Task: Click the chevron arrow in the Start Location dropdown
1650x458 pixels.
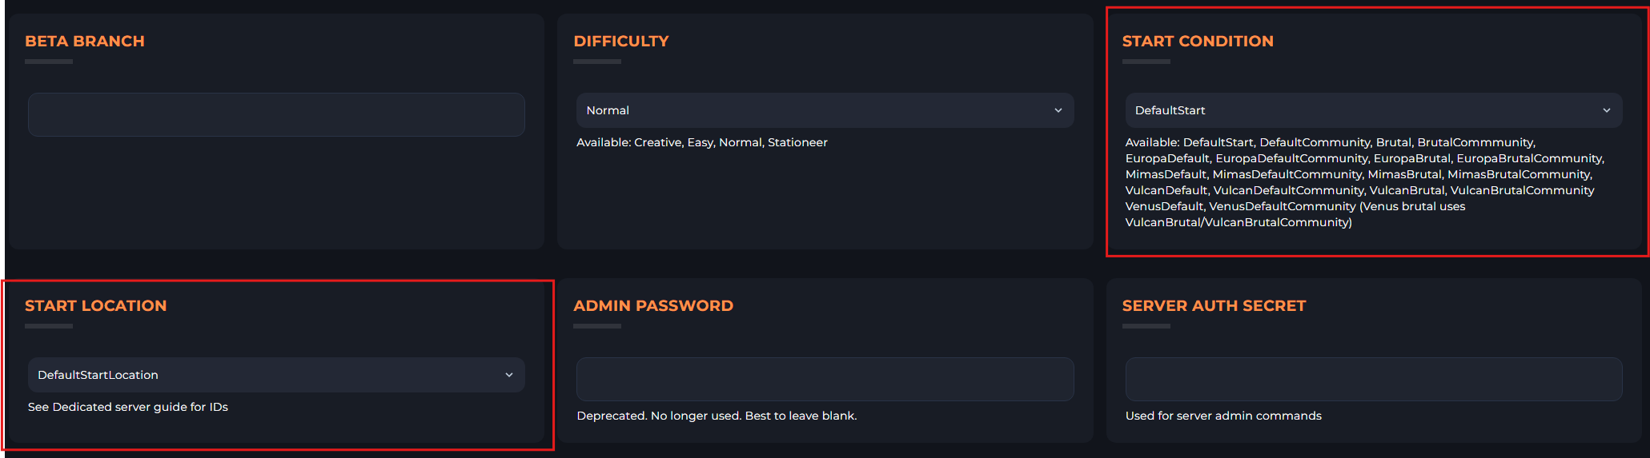Action: pyautogui.click(x=508, y=375)
